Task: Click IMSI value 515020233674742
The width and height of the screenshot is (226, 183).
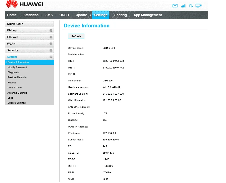Action: pyautogui.click(x=113, y=67)
